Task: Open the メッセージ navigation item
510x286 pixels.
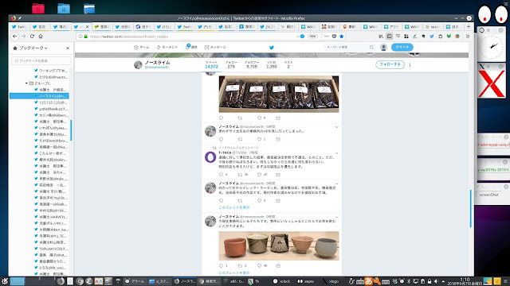Action: coord(215,48)
